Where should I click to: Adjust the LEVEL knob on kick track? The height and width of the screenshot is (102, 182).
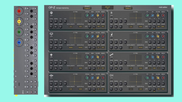coord(51,21)
